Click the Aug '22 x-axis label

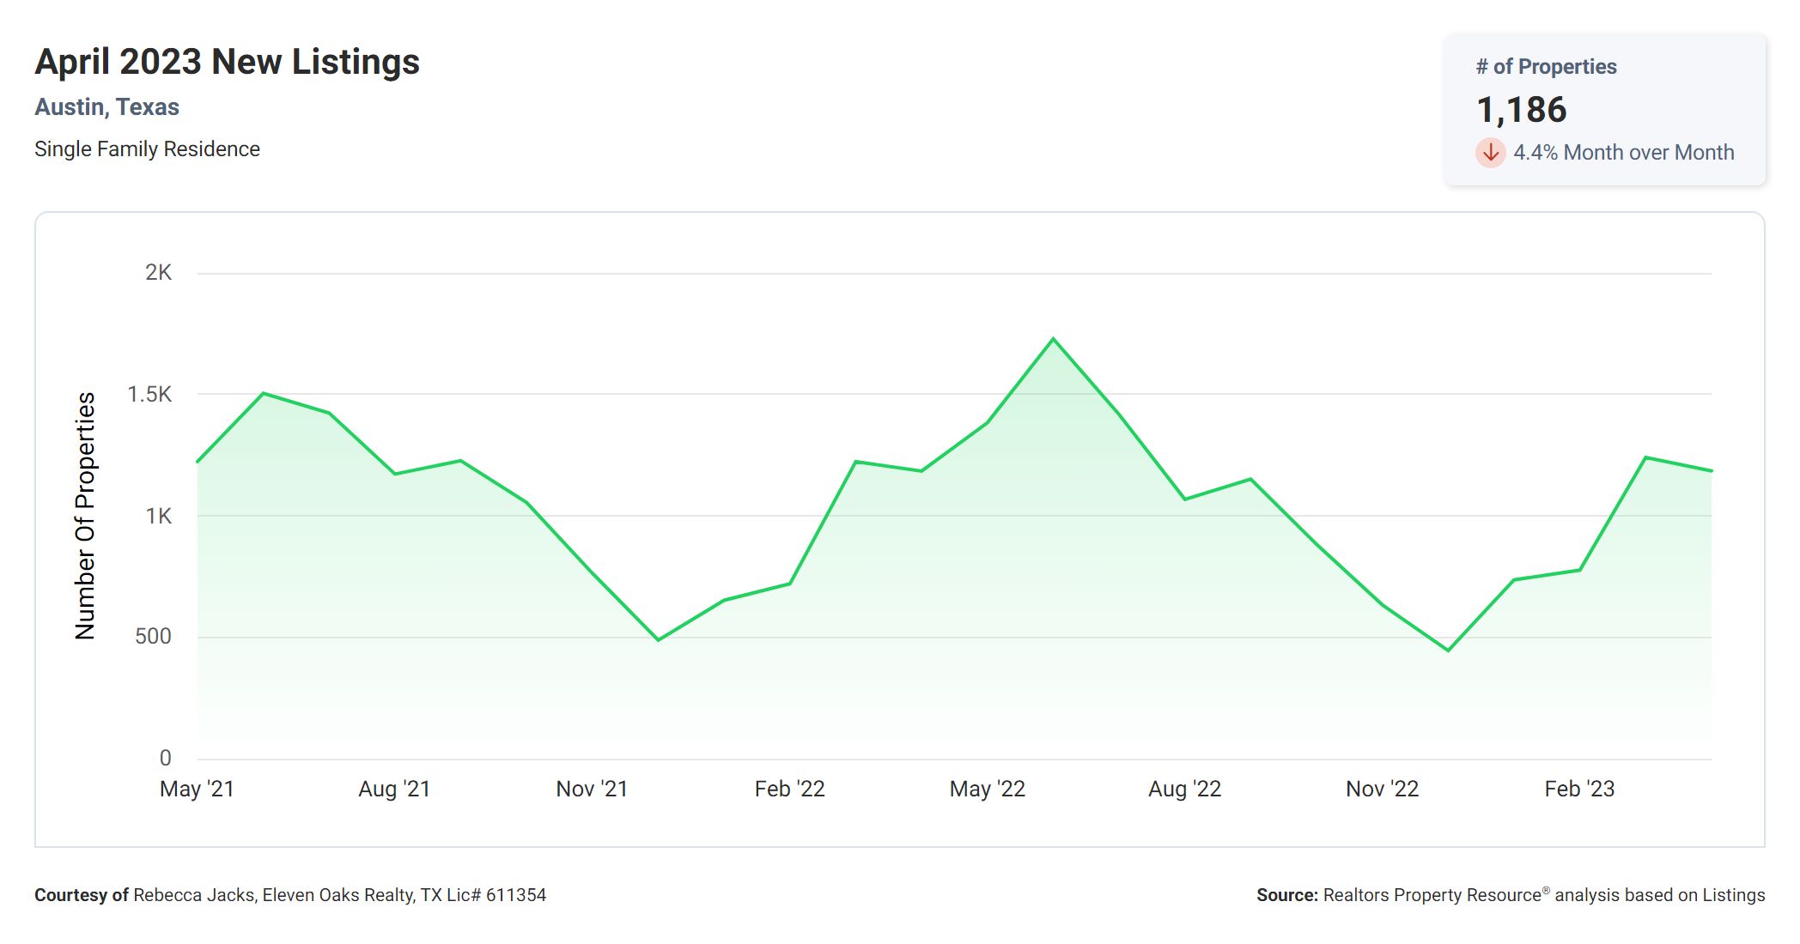(x=1184, y=789)
